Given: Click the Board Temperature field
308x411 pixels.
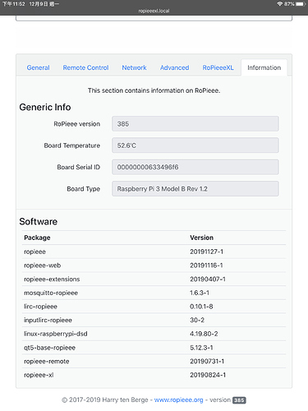Looking at the screenshot, I should pyautogui.click(x=195, y=145).
